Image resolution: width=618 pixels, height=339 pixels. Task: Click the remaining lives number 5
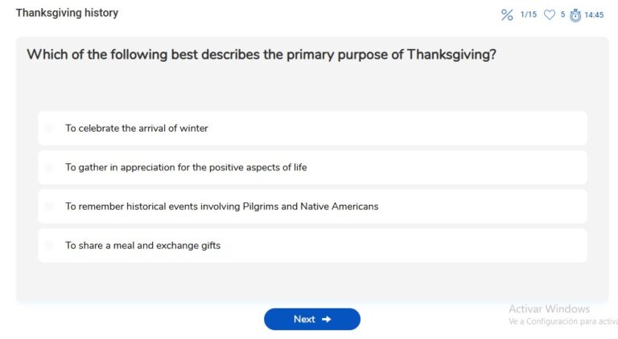coord(562,14)
